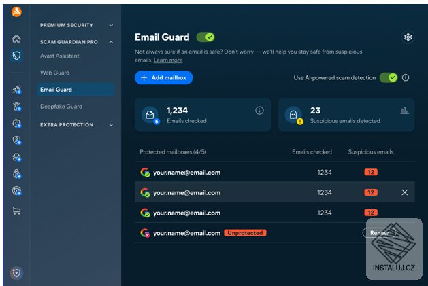
Task: Click Google icon of the Unprotected mailbox
Action: (x=145, y=233)
